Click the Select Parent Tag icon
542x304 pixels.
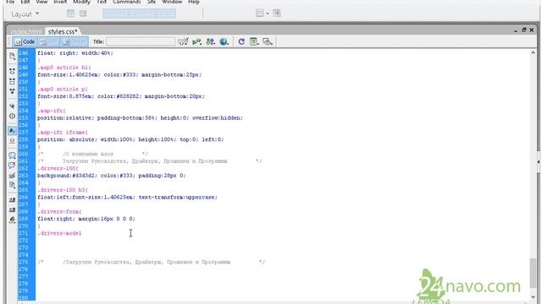tap(12, 106)
